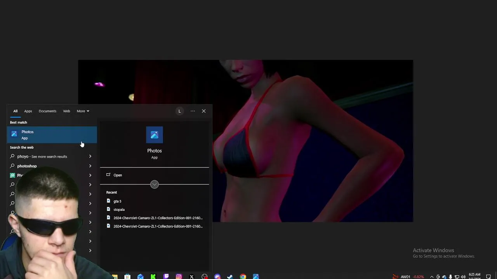The height and width of the screenshot is (279, 497).
Task: Open the green Kick app on taskbar
Action: (153, 277)
